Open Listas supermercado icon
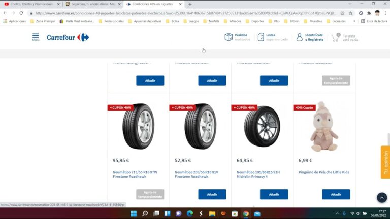The height and width of the screenshot is (219, 390). click(x=261, y=37)
